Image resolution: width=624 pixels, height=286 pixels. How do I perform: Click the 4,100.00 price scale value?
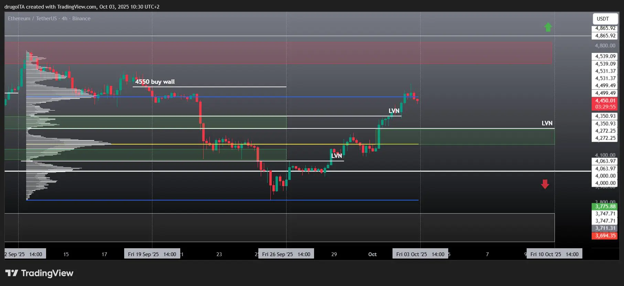(605, 155)
